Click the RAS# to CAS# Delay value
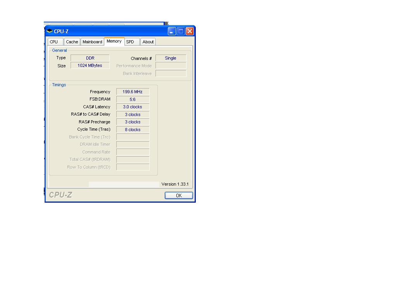Screen dimensions: 397x297 [x=133, y=114]
